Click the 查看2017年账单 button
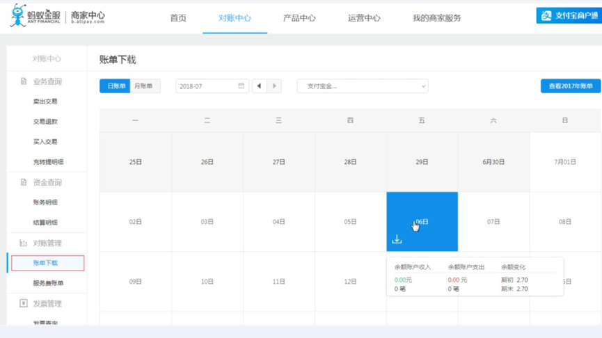Viewport: 602px width, 338px height. (570, 86)
